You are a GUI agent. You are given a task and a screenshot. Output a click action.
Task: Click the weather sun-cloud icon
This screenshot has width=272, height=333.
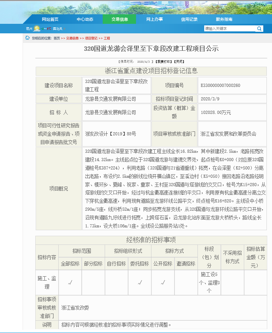coord(37,29)
